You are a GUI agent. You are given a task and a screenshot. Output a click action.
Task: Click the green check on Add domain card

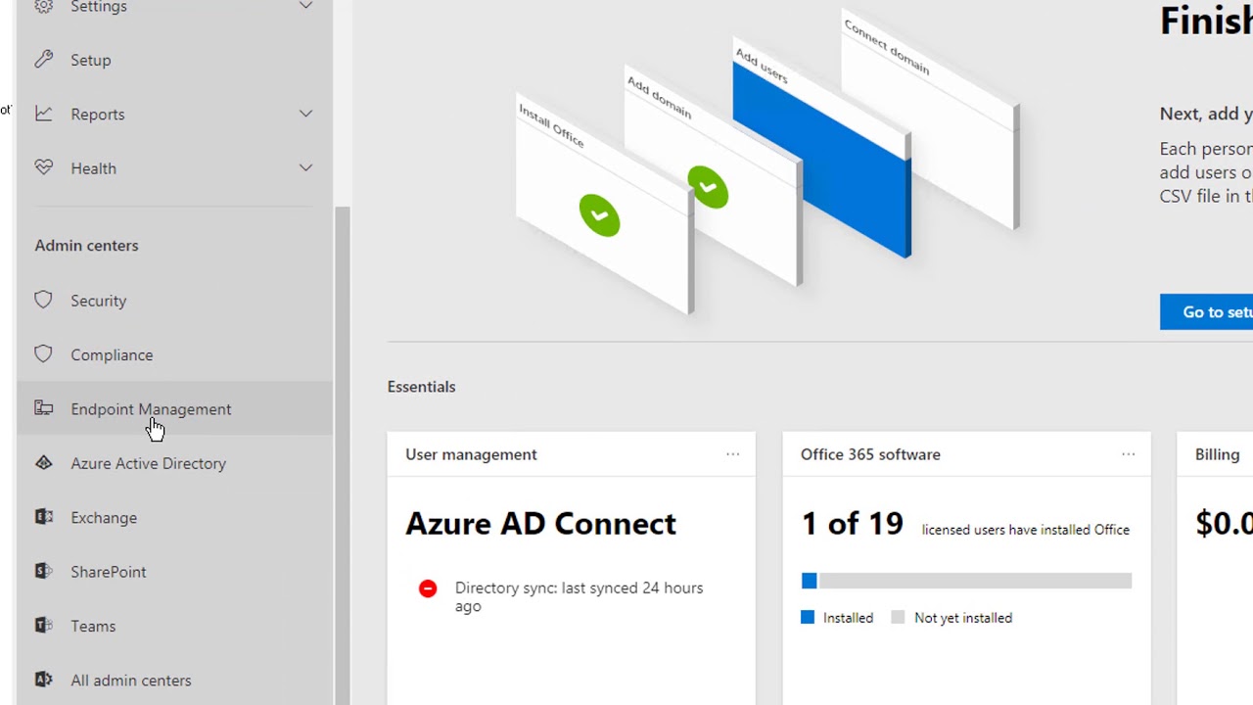pos(708,187)
